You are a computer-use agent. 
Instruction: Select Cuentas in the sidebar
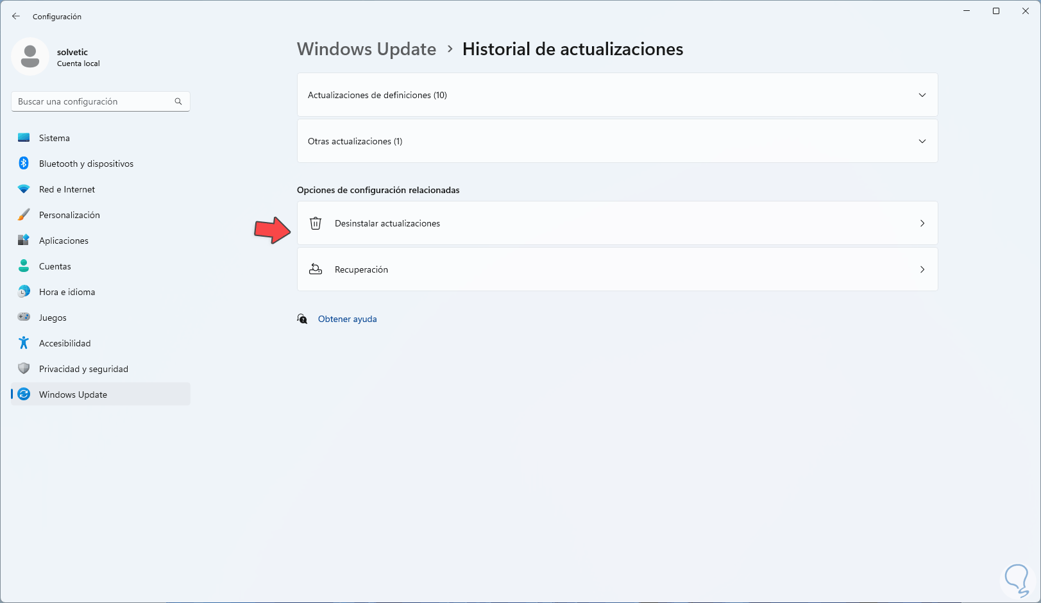tap(101, 266)
